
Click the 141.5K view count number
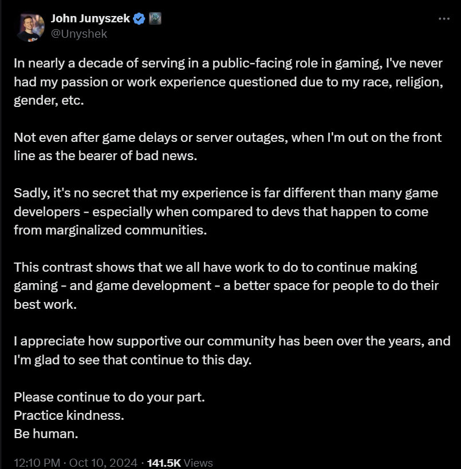164,462
